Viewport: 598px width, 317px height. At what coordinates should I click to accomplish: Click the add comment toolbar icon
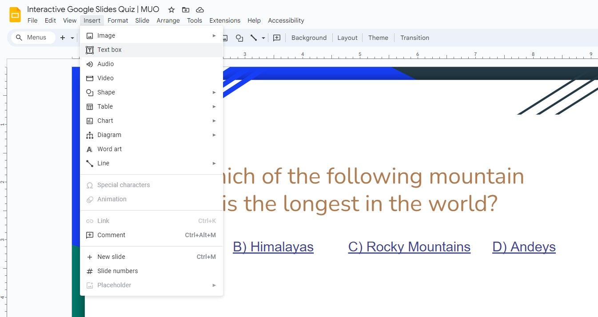pos(277,38)
